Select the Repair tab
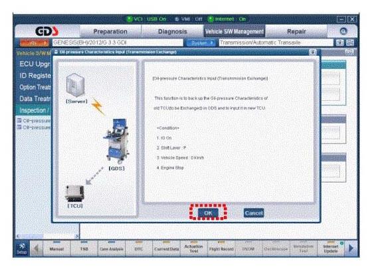This screenshot has height=267, width=372. pyautogui.click(x=296, y=31)
